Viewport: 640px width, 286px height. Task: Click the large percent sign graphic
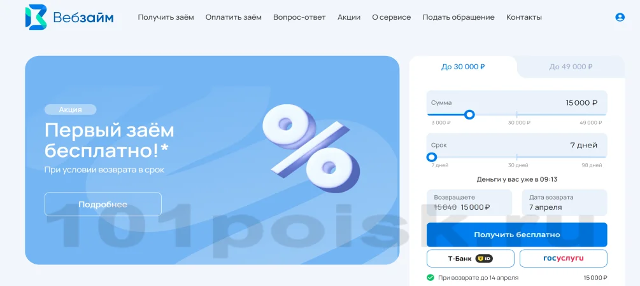pyautogui.click(x=311, y=149)
